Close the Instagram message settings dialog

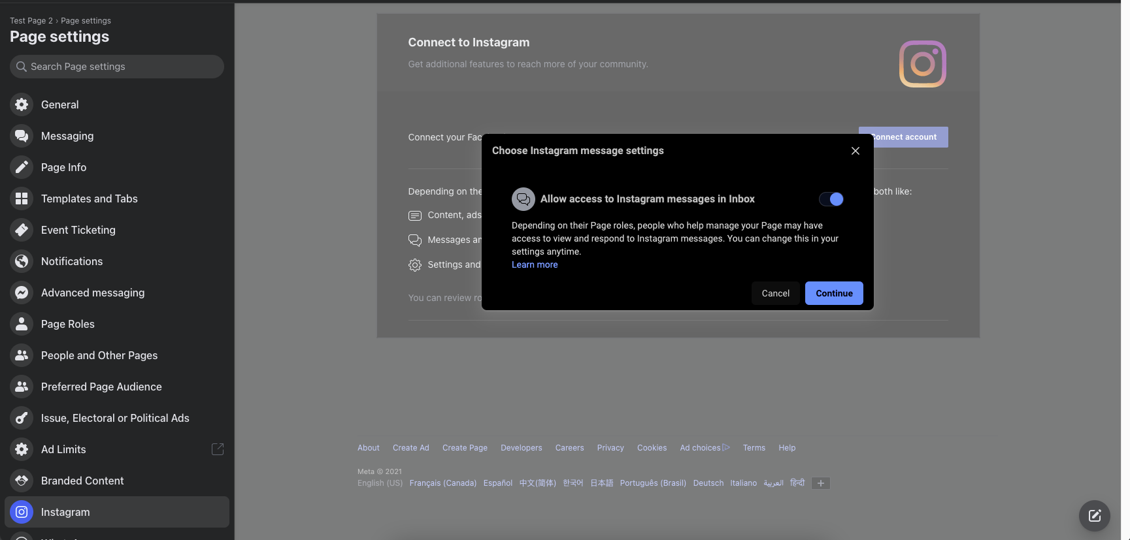tap(856, 151)
